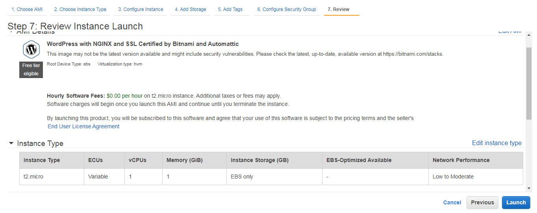The height and width of the screenshot is (213, 537).
Task: Click the Network Performance column header
Action: (461, 160)
